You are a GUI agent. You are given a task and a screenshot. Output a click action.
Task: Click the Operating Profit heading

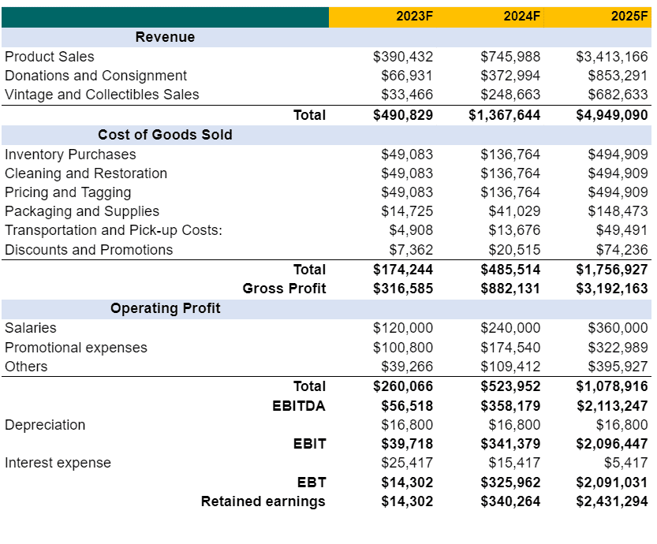165,308
